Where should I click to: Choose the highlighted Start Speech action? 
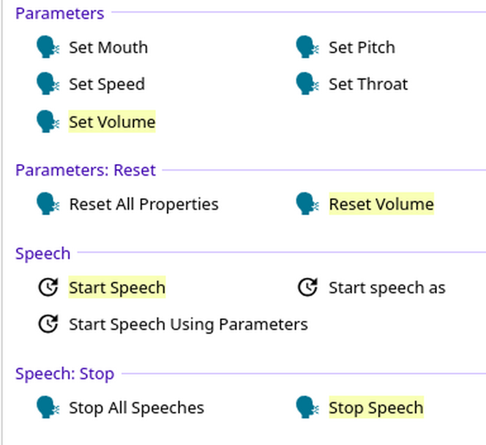click(x=117, y=287)
